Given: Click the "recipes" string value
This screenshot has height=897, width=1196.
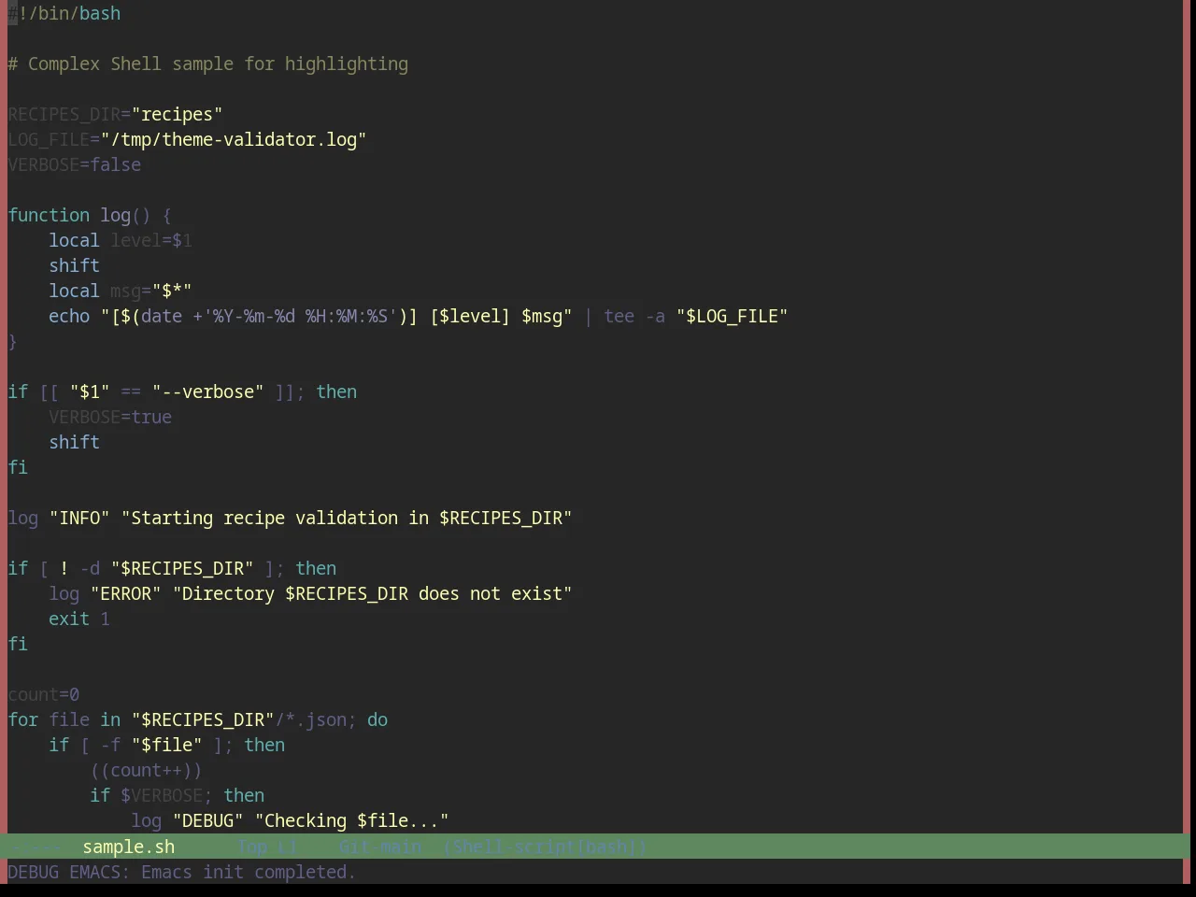Looking at the screenshot, I should click(178, 115).
